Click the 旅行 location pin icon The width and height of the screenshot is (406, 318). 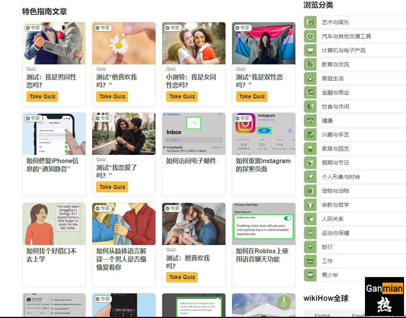310,247
